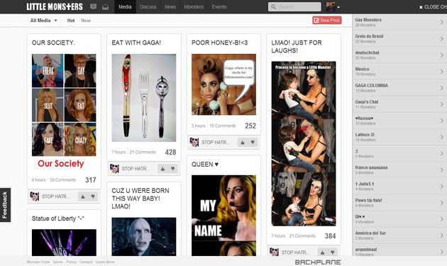Open the Voldemort Born This Way image
The width and height of the screenshot is (447, 266).
pyautogui.click(x=143, y=237)
